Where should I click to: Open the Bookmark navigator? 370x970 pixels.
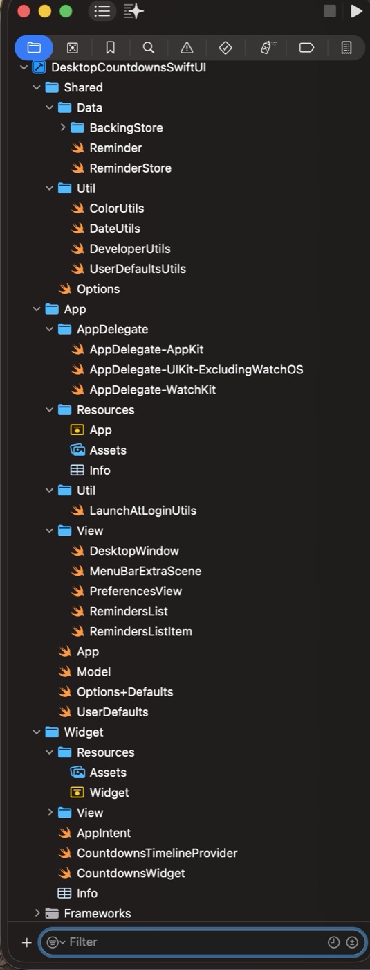(111, 48)
